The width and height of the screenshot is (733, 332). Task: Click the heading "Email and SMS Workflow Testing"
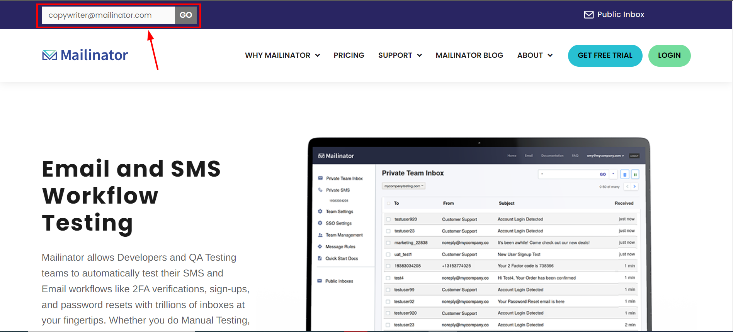(x=131, y=196)
